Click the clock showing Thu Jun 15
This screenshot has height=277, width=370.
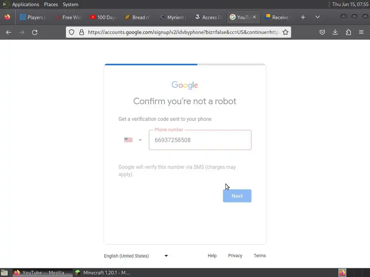coord(350,4)
